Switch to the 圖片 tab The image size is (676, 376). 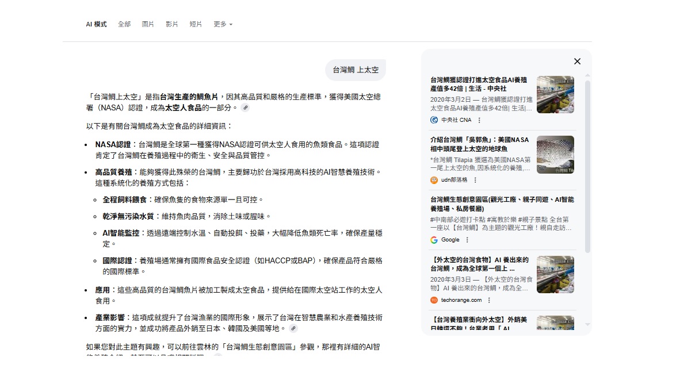[x=148, y=24]
